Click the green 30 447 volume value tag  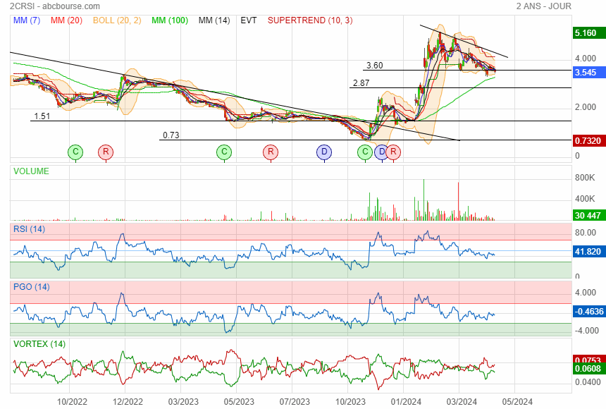coord(588,216)
